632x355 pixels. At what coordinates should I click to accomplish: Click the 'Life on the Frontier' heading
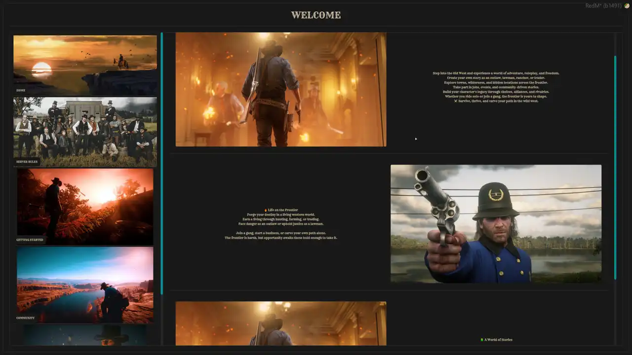click(x=283, y=210)
